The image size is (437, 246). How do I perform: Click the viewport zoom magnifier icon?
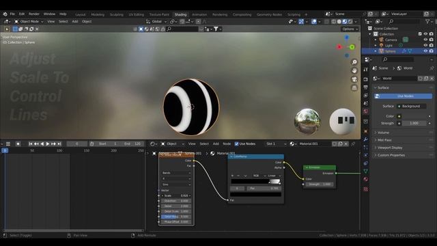coord(354,62)
